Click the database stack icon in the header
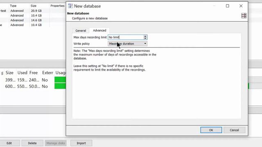The image size is (262, 147). point(244,16)
